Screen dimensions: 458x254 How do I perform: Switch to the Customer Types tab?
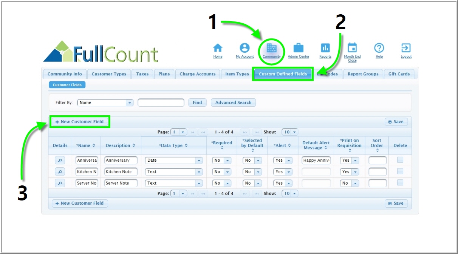109,74
